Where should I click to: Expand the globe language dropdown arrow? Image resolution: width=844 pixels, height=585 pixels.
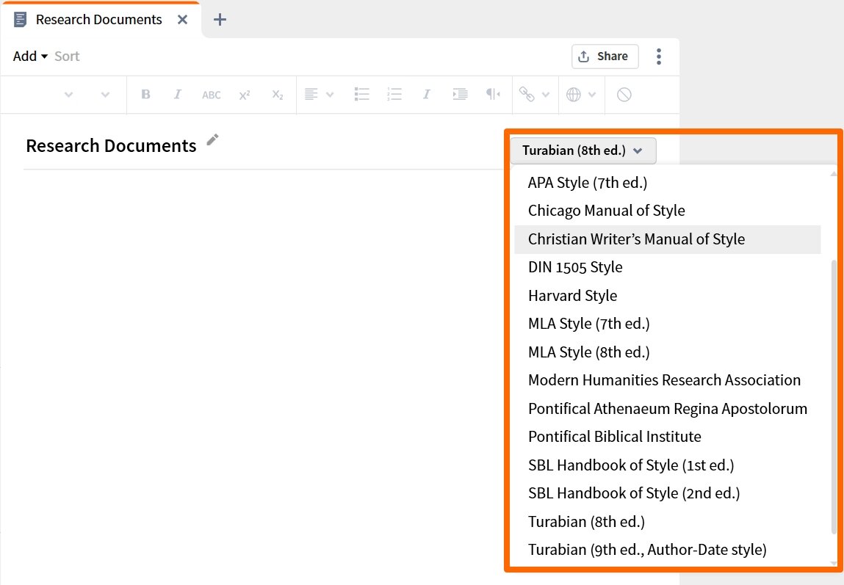point(591,95)
